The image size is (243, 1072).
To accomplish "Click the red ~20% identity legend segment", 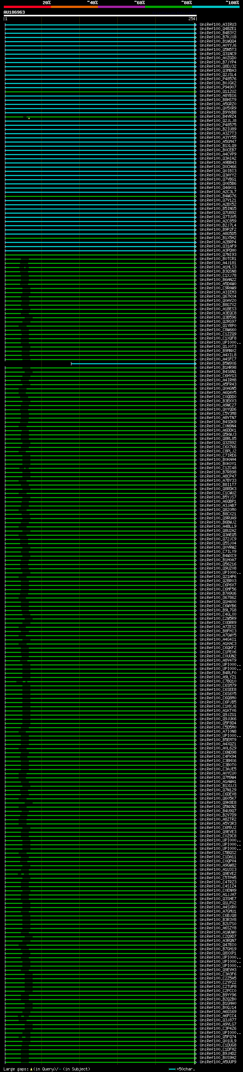I will (27, 7).
